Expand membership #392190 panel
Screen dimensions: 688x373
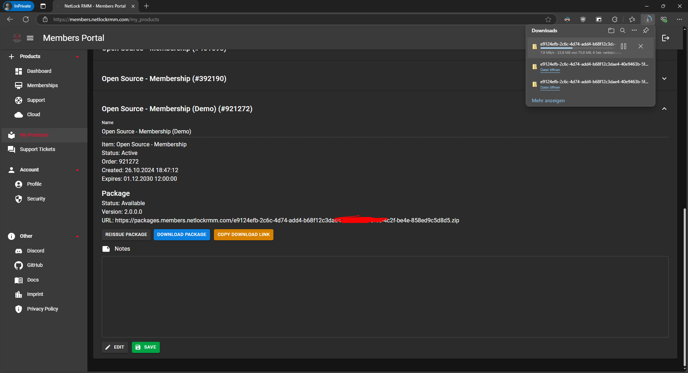point(664,79)
